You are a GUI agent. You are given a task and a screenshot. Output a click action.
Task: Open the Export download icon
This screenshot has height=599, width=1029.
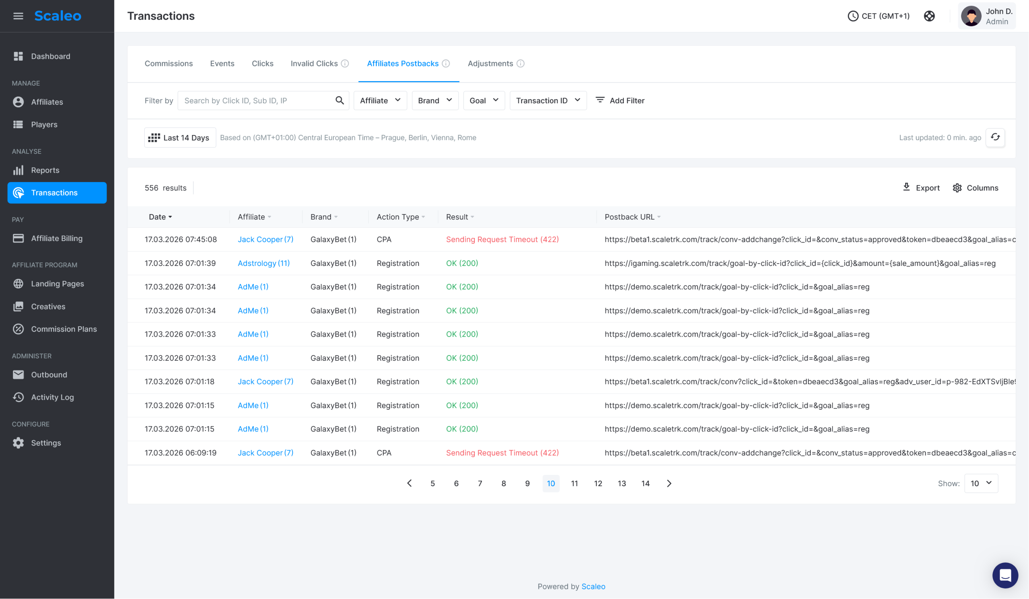(x=907, y=187)
